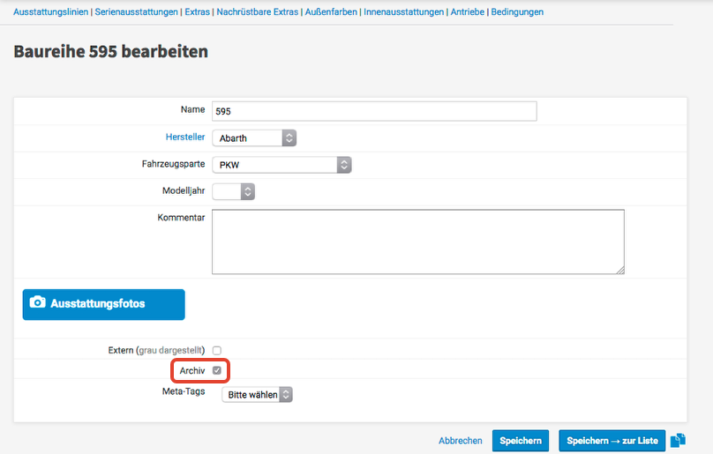Open the Ausstattungsfotos photo section
The image size is (713, 454).
click(x=103, y=303)
